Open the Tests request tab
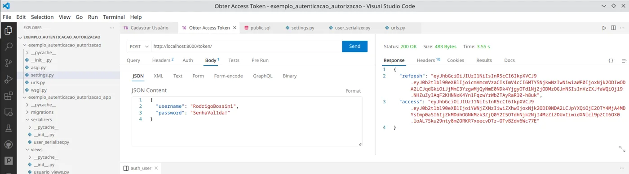This screenshot has width=629, height=174. 234,60
